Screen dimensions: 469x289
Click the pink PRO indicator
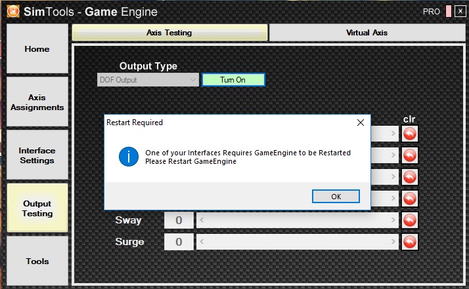click(x=449, y=11)
